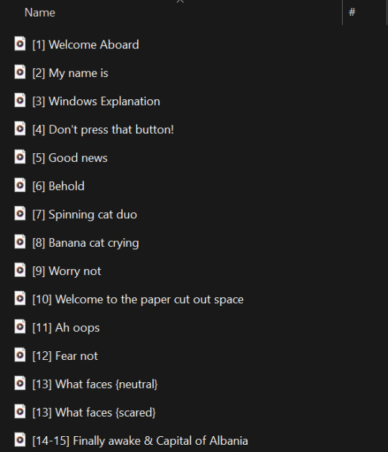Select the file [13] What faces {scared}
388x452 pixels.
tap(94, 413)
